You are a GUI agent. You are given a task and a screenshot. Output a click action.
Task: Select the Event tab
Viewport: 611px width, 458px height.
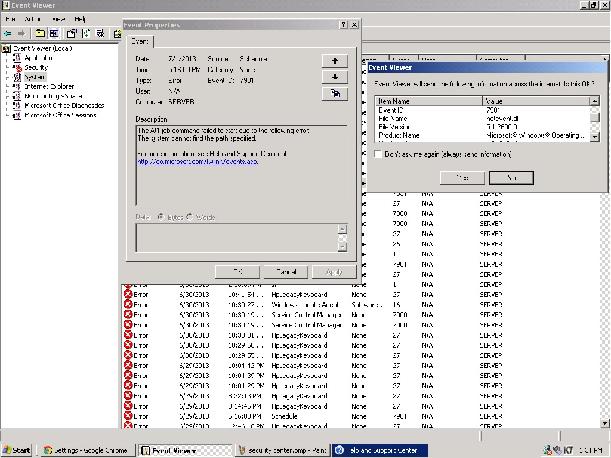140,41
